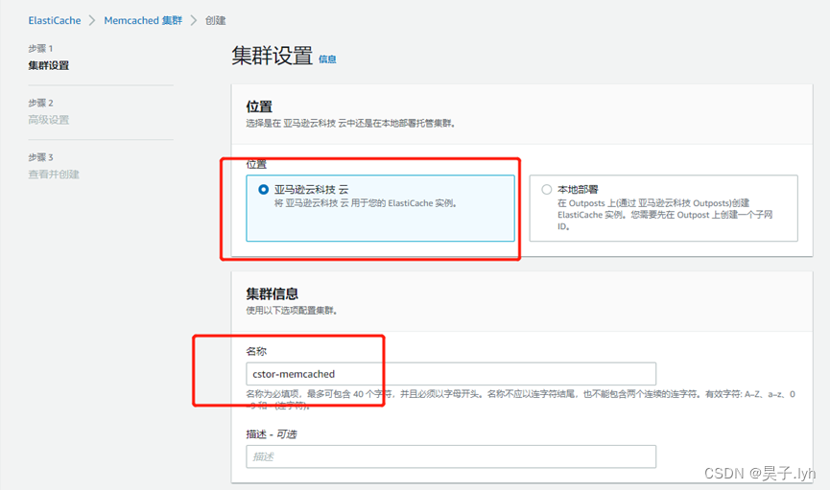Click the 位置 section heading text
Image resolution: width=830 pixels, height=490 pixels.
pyautogui.click(x=259, y=106)
